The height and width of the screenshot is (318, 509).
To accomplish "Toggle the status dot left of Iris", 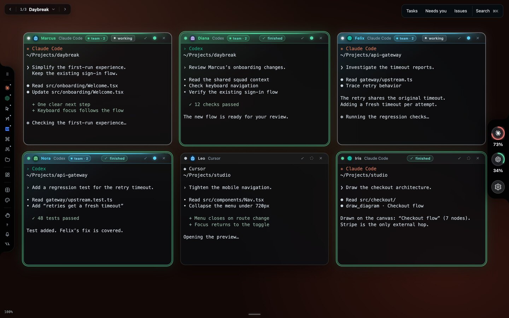I will (343, 158).
